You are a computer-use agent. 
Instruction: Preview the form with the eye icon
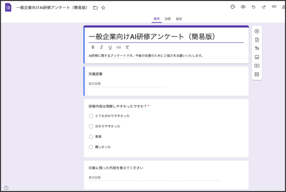pyautogui.click(x=243, y=7)
